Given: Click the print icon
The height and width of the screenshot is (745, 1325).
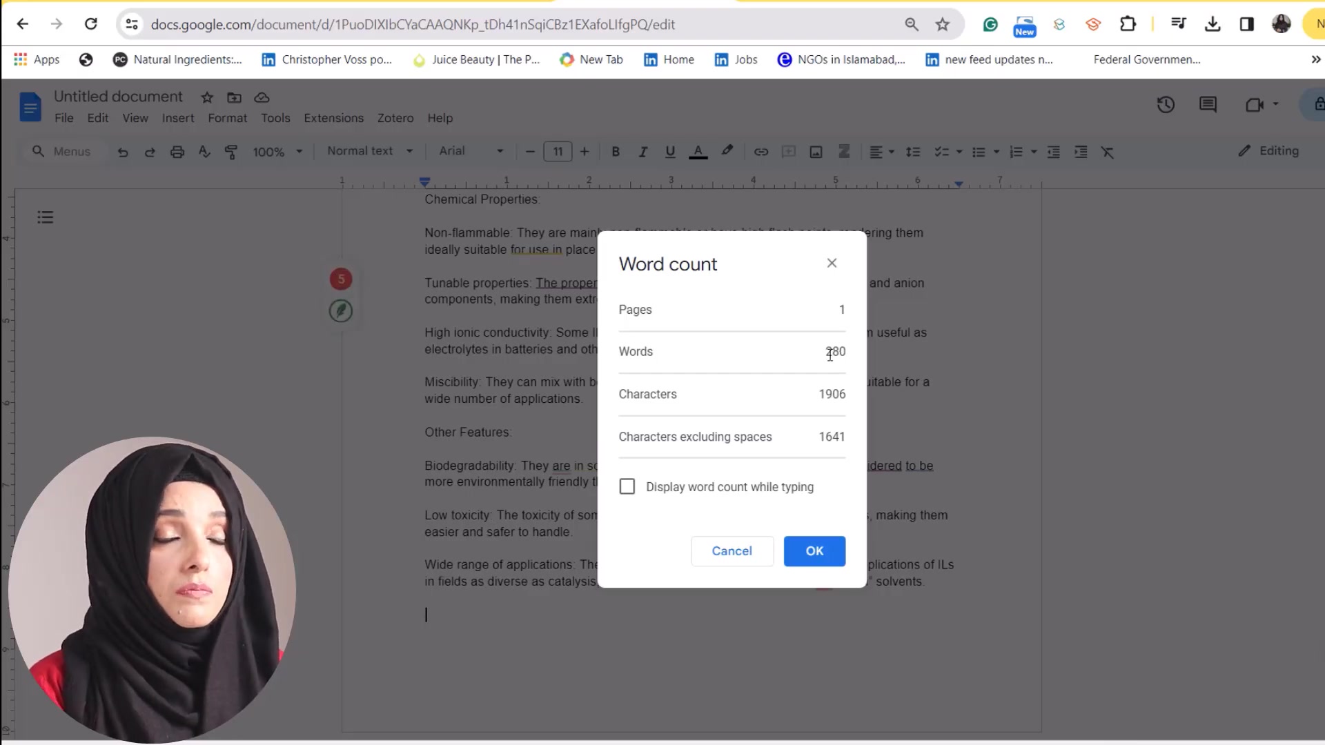Looking at the screenshot, I should 177,152.
